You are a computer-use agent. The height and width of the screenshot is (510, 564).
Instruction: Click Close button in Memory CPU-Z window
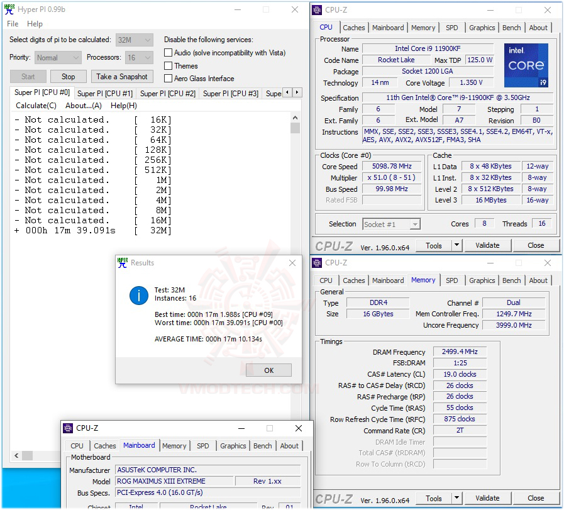coord(536,498)
